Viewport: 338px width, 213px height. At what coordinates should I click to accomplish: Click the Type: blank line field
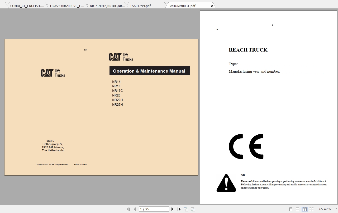pos(280,64)
